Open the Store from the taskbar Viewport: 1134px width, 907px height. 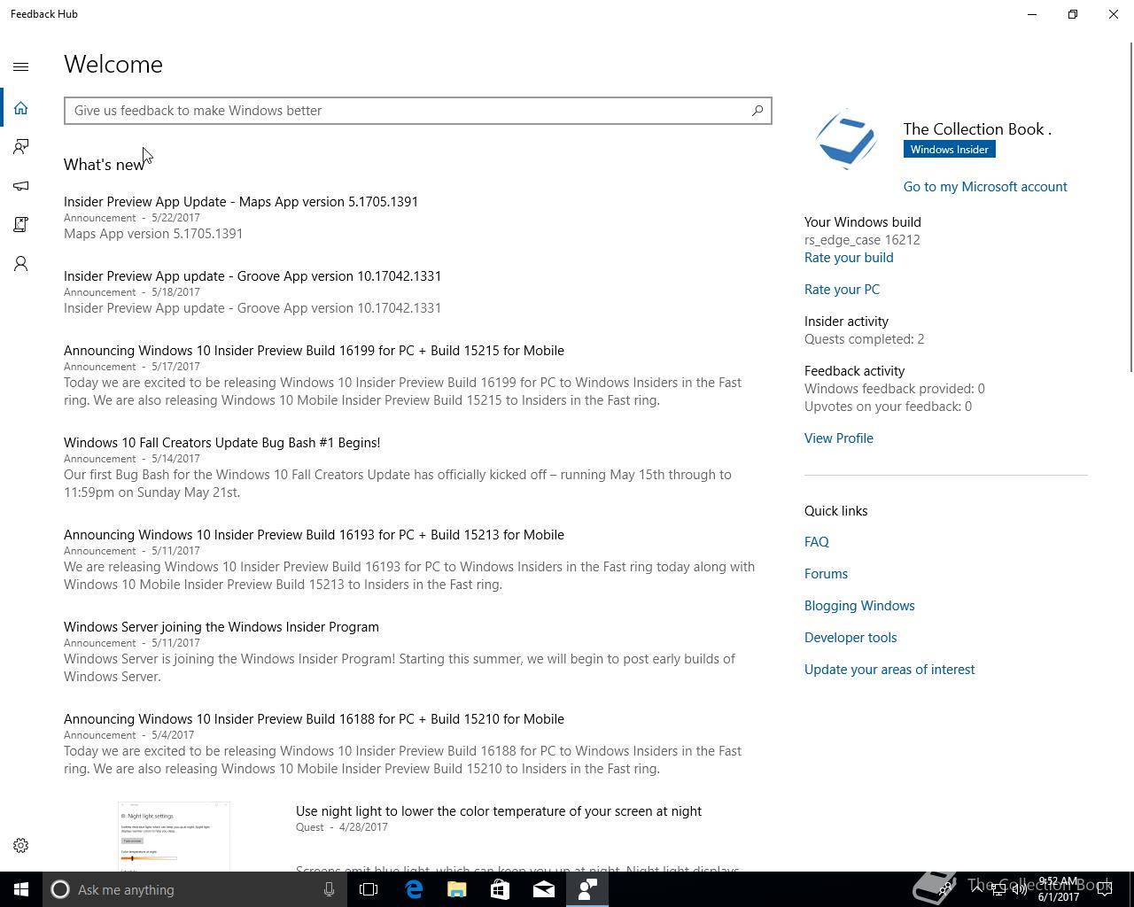501,889
